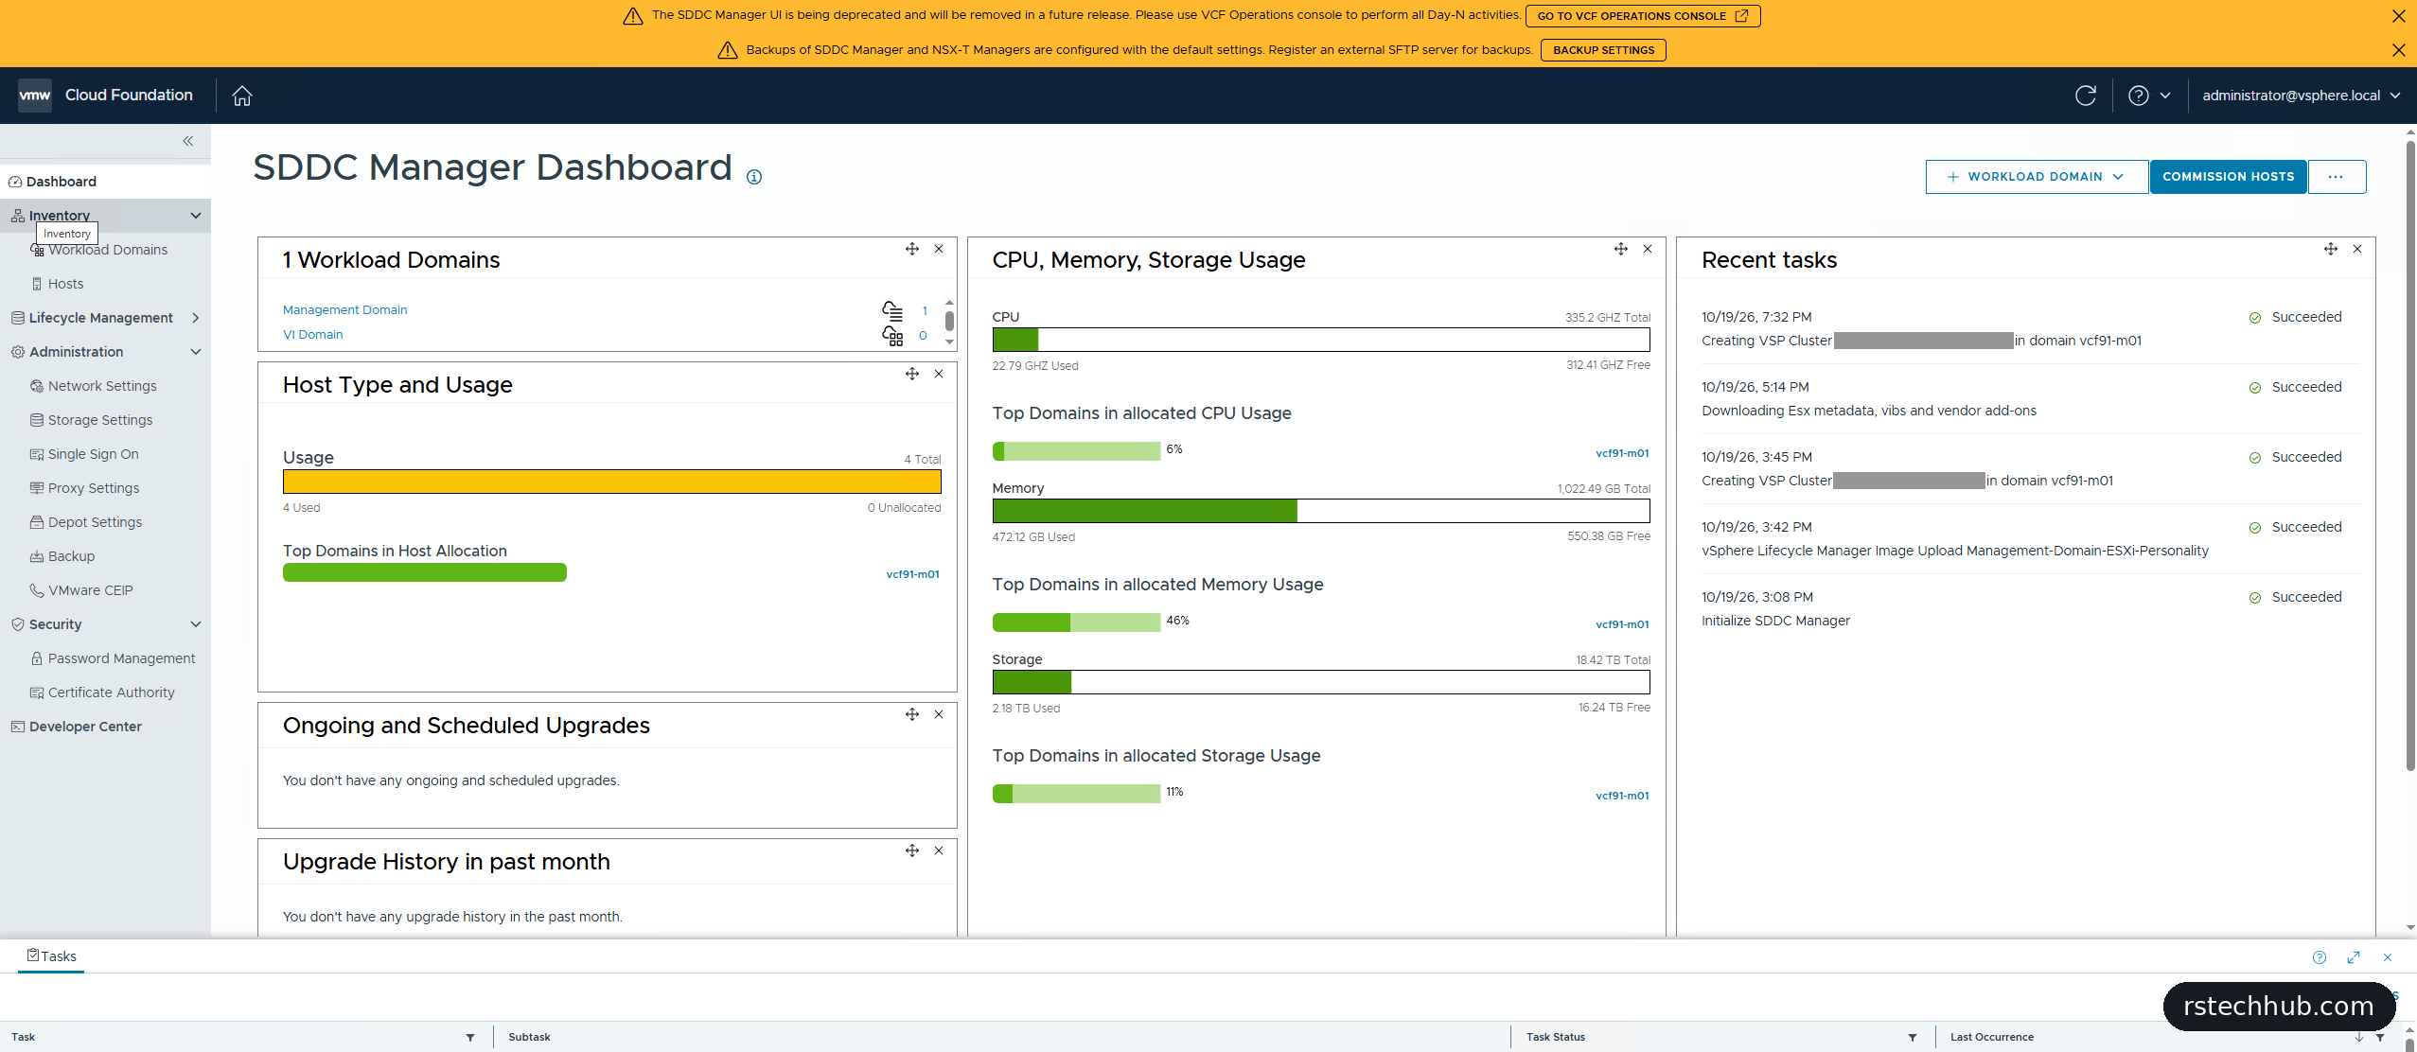Collapse the Security section
This screenshot has width=2417, height=1052.
pos(196,624)
